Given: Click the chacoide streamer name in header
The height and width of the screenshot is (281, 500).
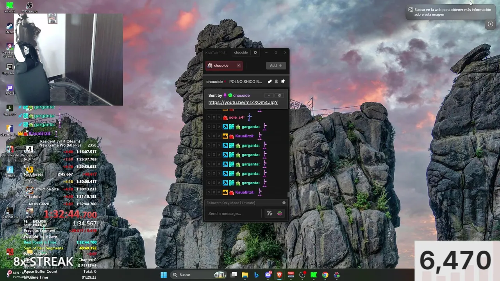Looking at the screenshot, I should point(214,82).
